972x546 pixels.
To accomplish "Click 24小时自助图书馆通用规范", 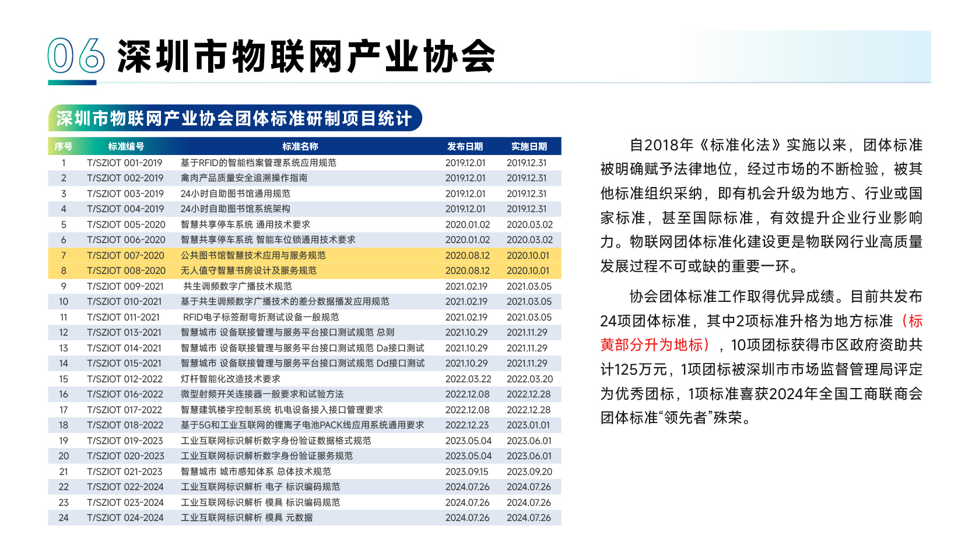I will [235, 193].
